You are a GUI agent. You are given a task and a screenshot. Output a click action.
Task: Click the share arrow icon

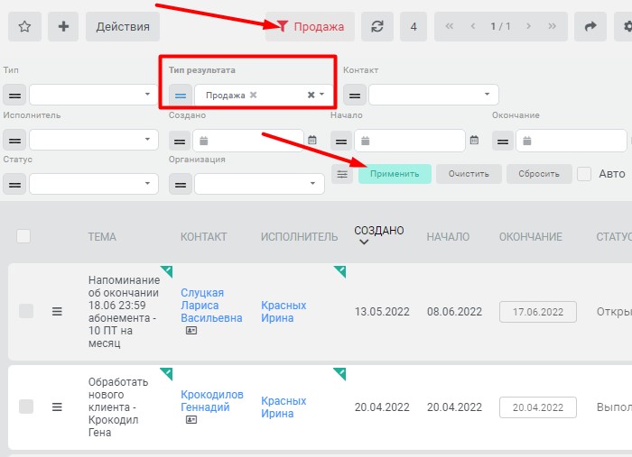point(590,26)
